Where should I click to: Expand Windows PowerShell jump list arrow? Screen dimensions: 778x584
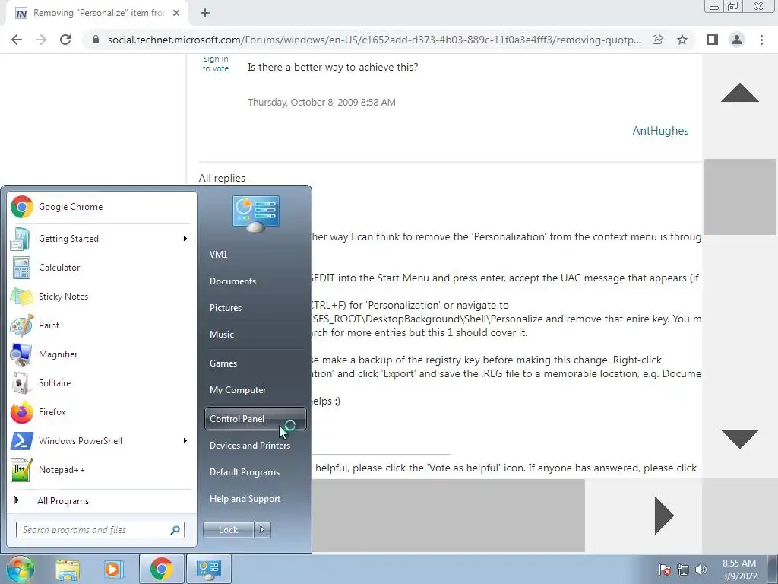185,440
